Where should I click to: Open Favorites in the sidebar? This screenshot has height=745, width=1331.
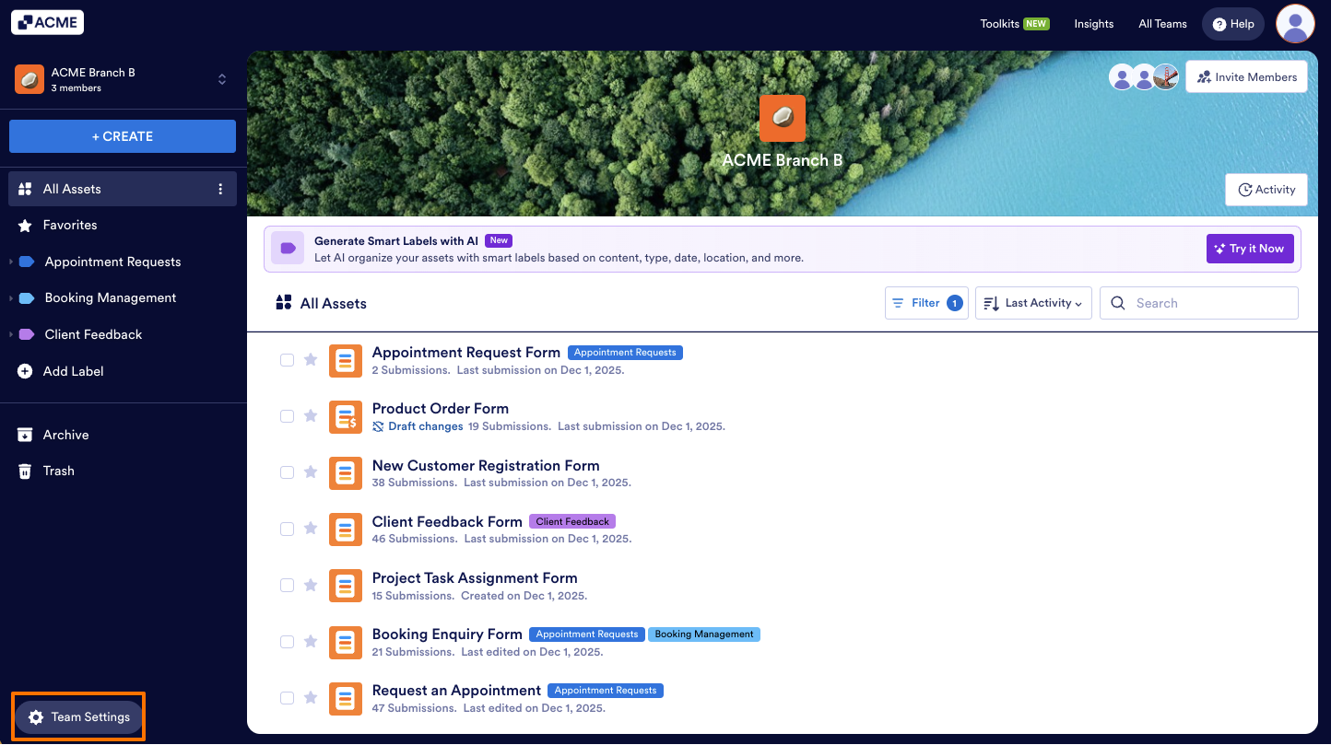(x=123, y=225)
